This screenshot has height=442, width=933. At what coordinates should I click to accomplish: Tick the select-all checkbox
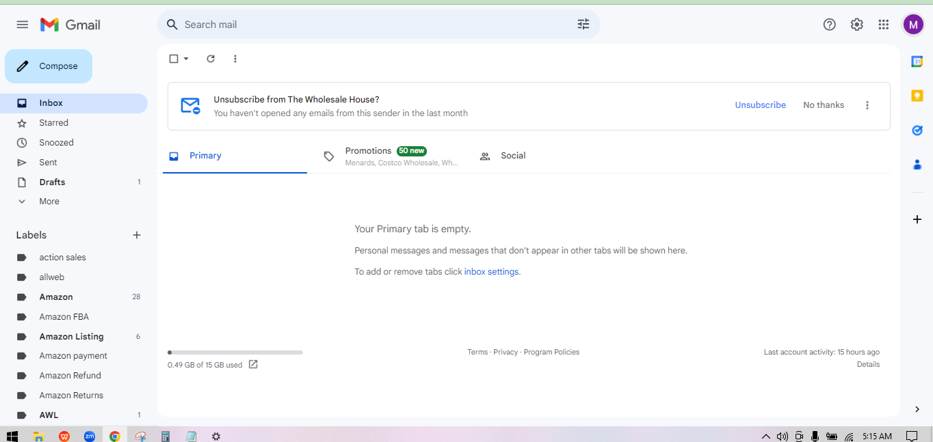tap(174, 59)
